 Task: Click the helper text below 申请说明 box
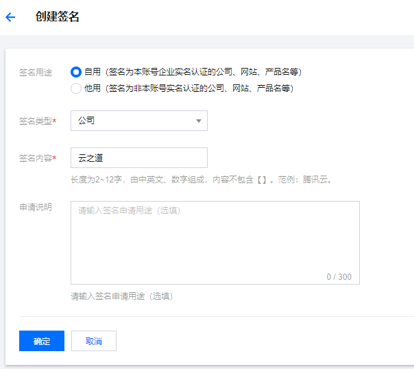121,296
